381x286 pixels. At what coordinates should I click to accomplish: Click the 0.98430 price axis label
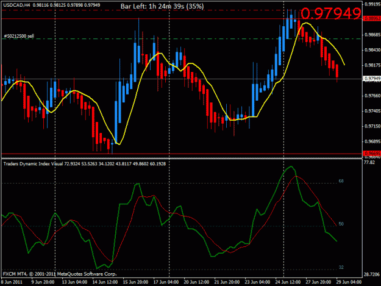coord(372,50)
